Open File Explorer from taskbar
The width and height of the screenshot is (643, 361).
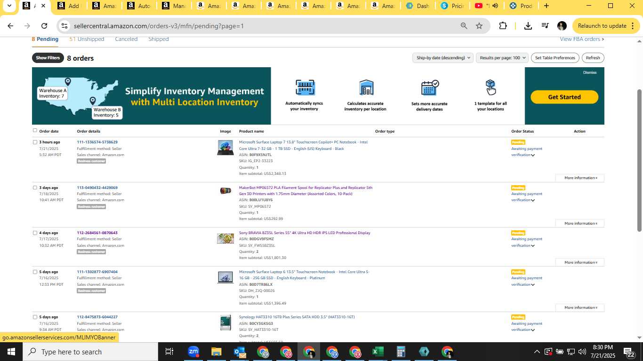(x=216, y=352)
